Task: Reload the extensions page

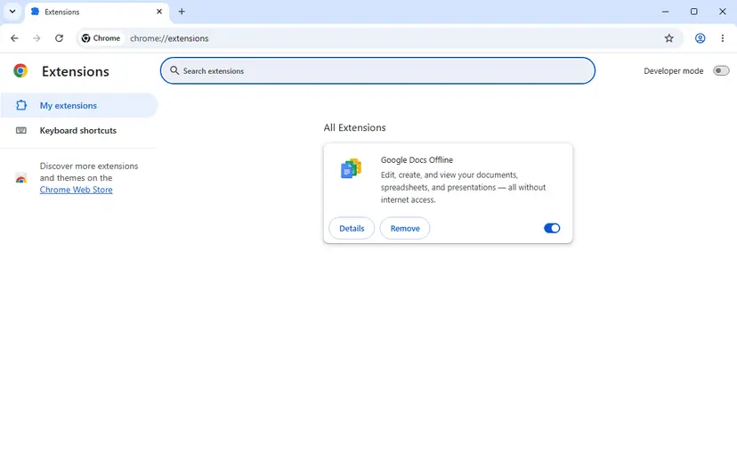Action: coord(59,38)
